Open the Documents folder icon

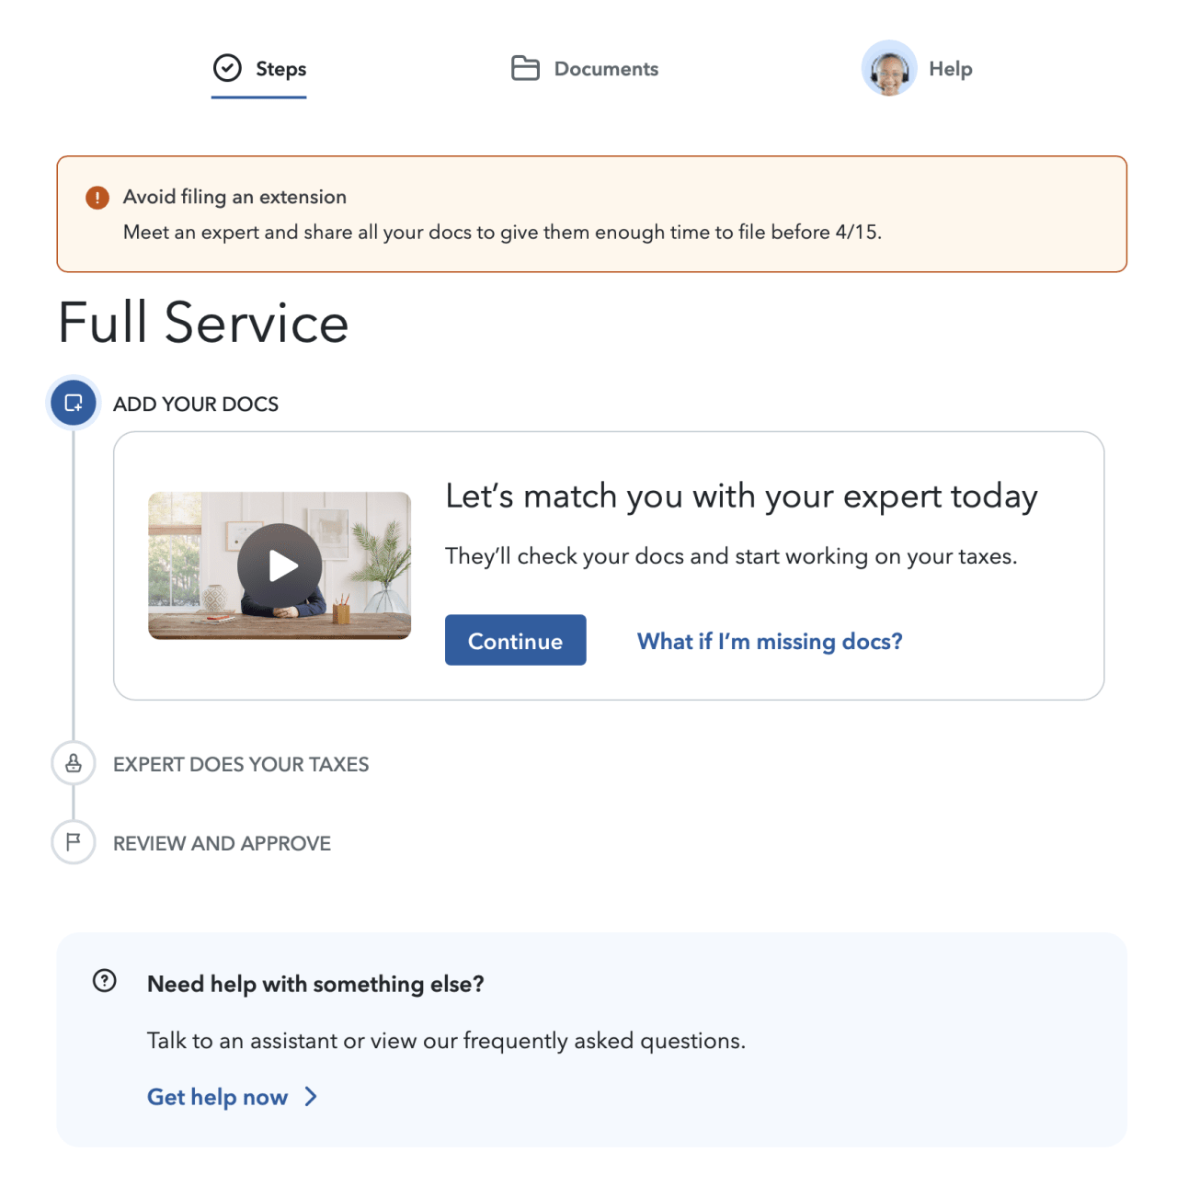point(524,67)
